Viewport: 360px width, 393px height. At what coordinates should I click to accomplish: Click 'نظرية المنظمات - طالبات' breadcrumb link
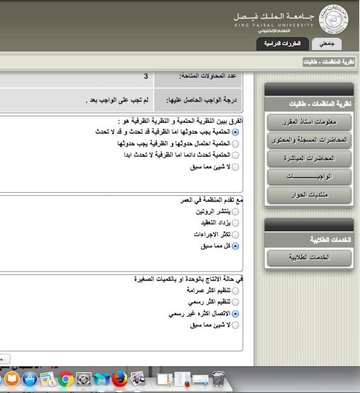click(329, 62)
